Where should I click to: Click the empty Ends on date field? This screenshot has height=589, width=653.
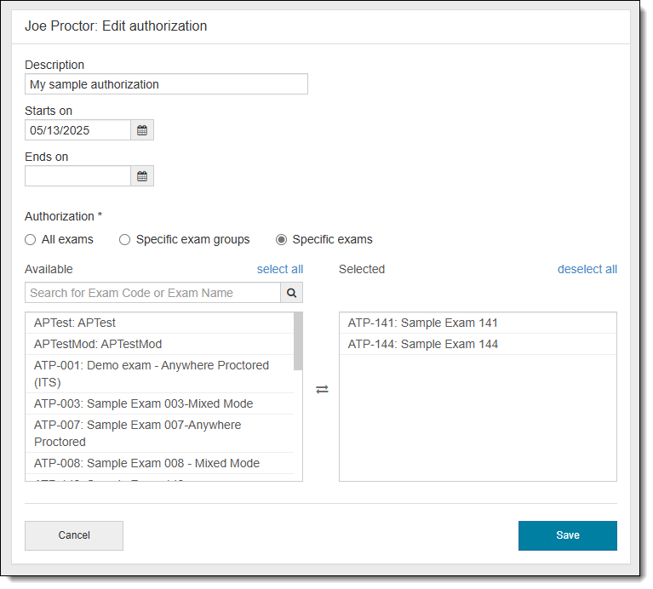click(x=77, y=176)
